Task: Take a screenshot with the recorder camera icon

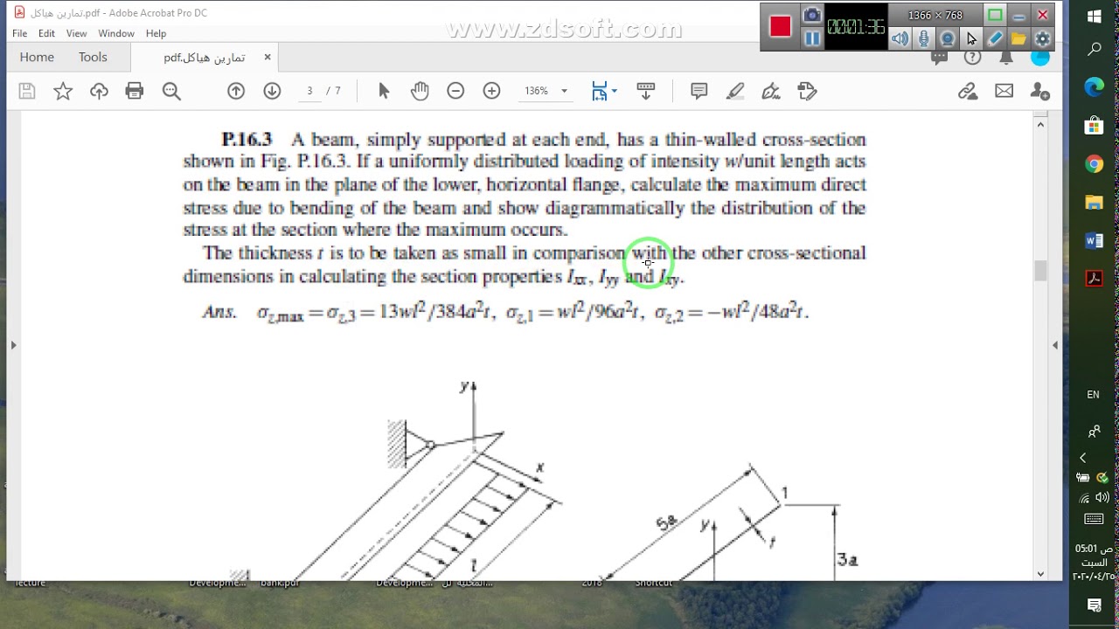Action: pos(812,15)
